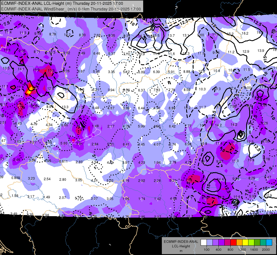Click the map value '0.809'
This screenshot has width=277, height=255.
(x=16, y=178)
